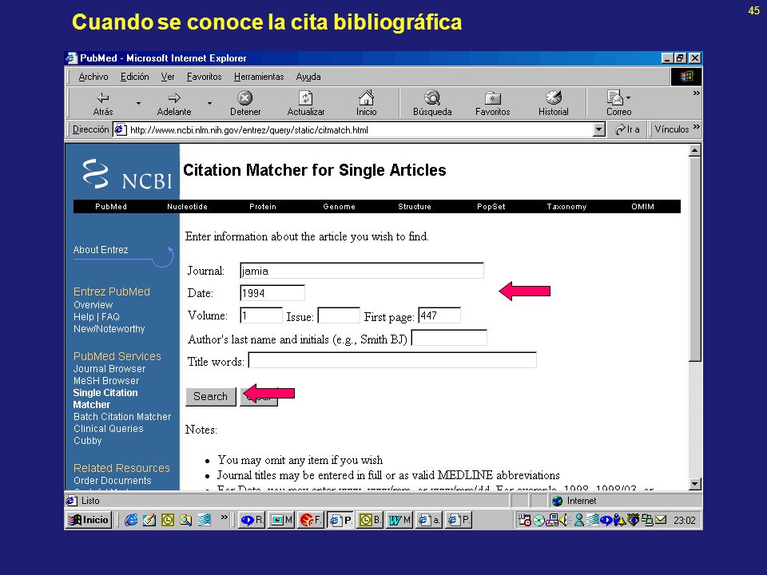Open the Favoritos toolbar folder icon
Viewport: 767px width, 575px height.
493,98
